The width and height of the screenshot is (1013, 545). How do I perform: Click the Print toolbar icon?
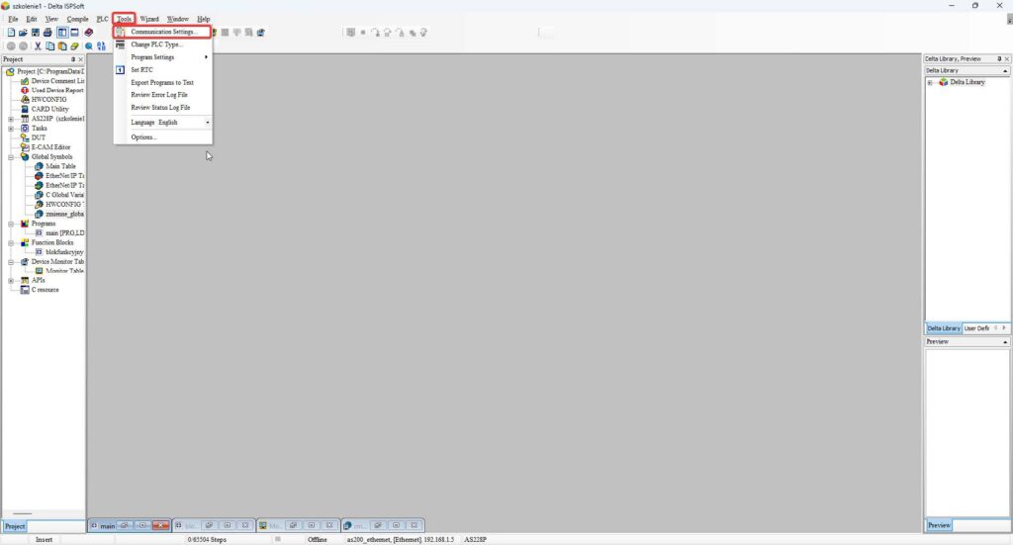[46, 33]
